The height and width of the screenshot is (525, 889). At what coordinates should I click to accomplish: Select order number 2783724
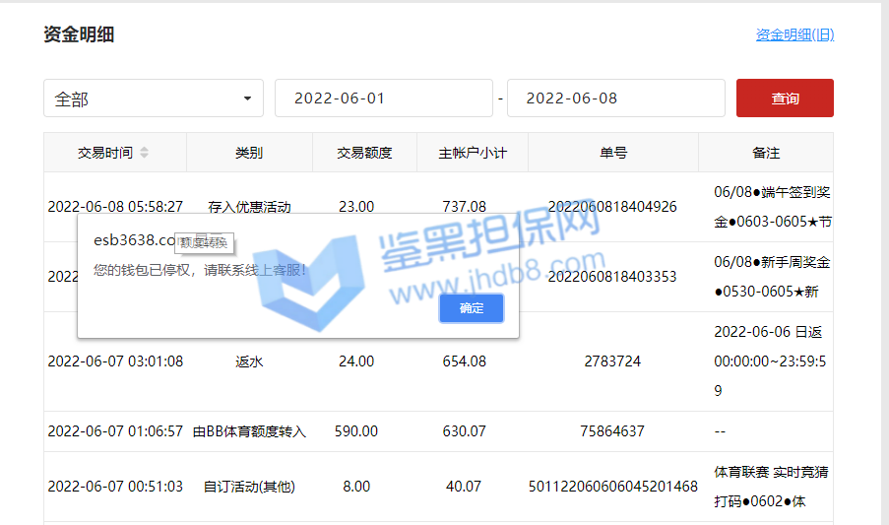[612, 361]
